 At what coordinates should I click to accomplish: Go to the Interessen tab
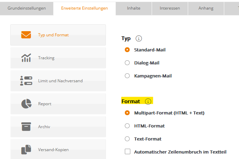170,9
